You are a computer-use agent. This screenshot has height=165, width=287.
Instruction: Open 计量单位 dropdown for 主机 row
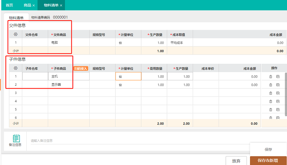[128, 76]
